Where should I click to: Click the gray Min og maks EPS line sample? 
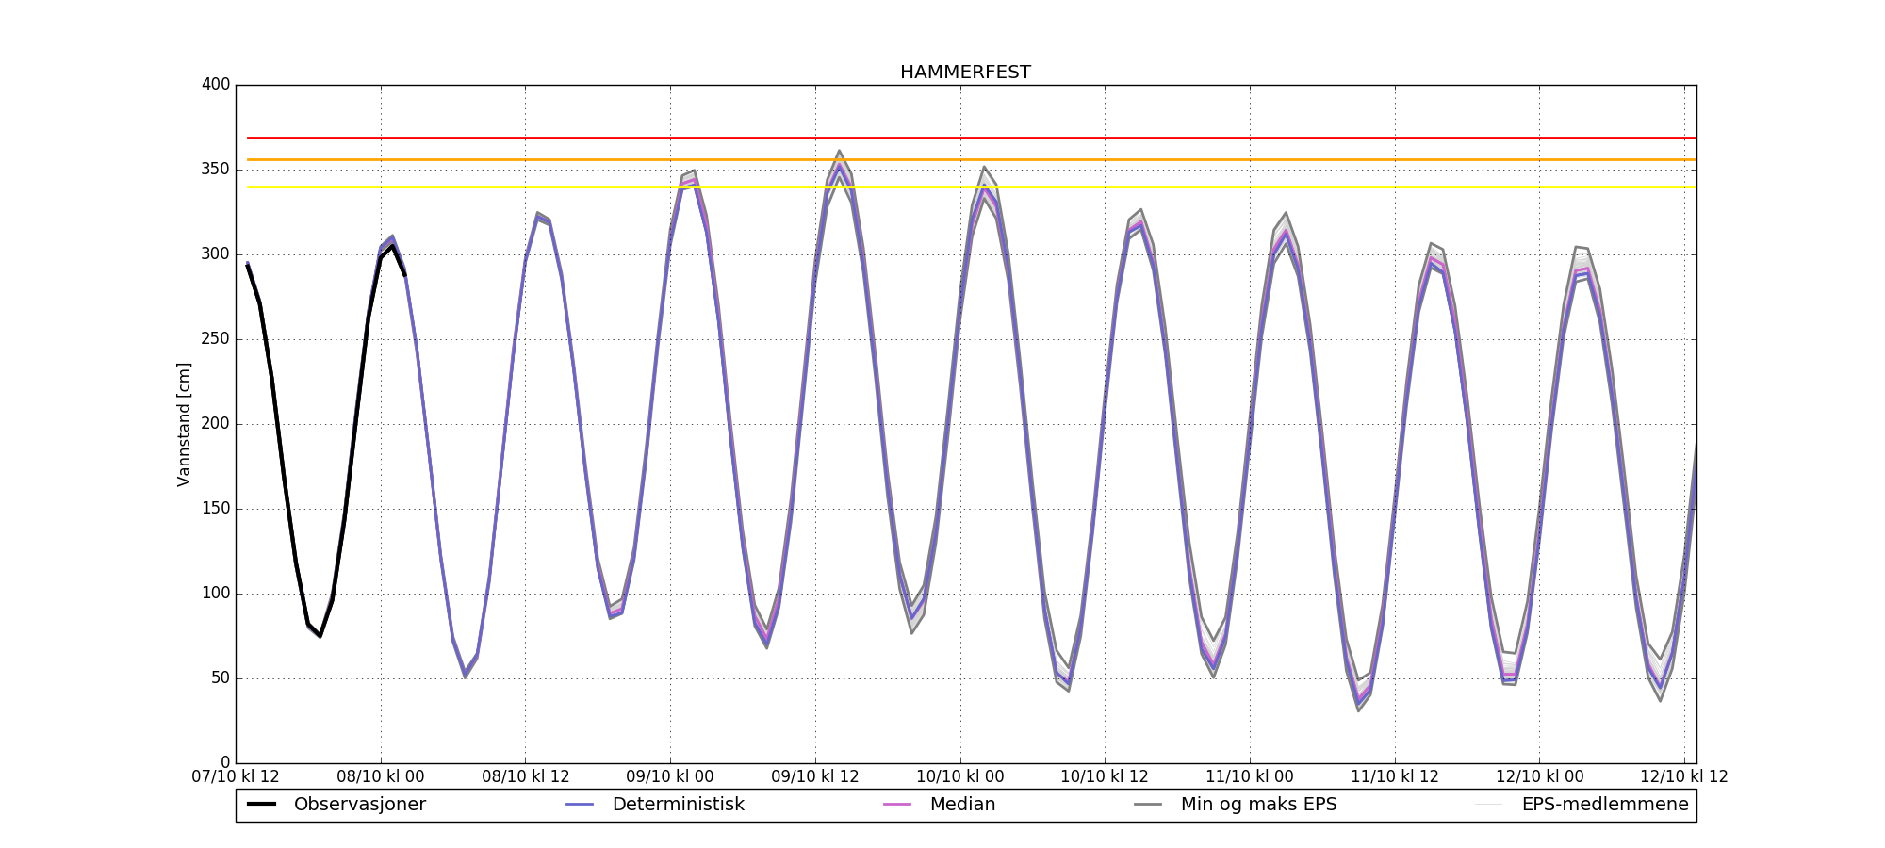pos(1148,805)
